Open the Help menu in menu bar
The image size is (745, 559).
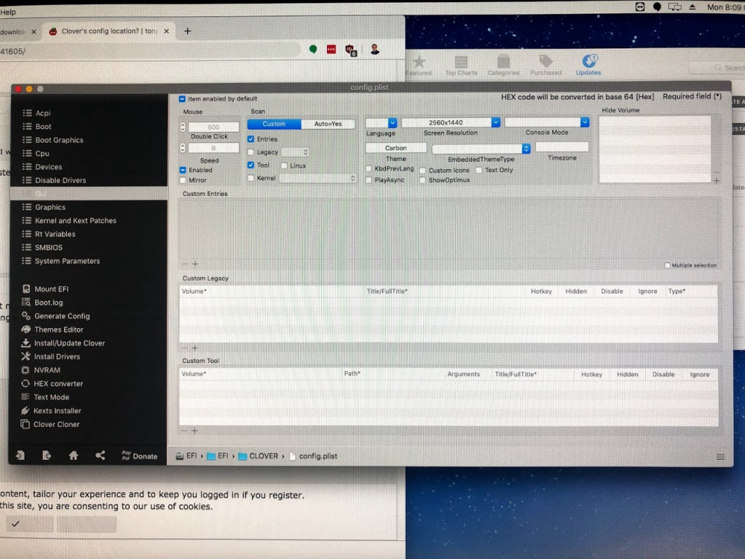8,12
